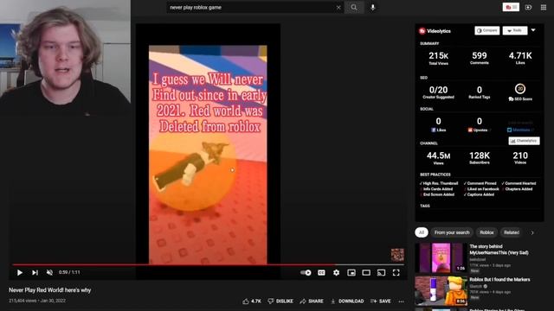Toggle the autoplay switch

coord(306,273)
